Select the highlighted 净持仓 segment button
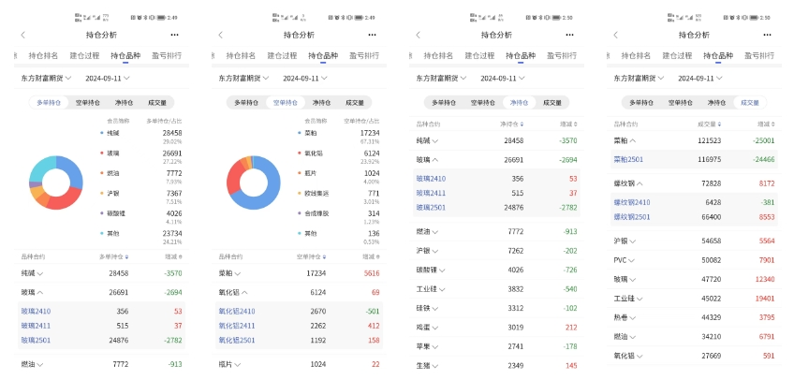794x380 pixels. (x=519, y=103)
